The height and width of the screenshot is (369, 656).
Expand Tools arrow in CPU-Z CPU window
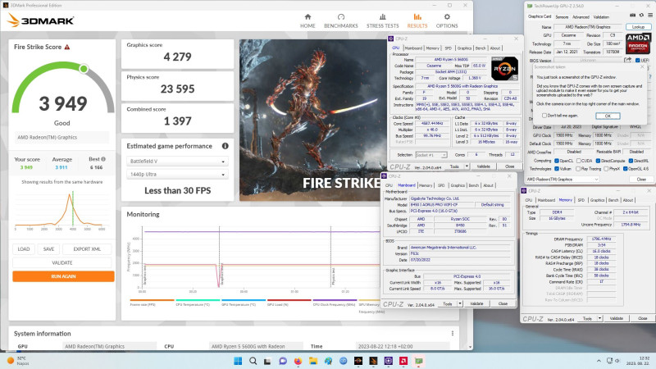(467, 166)
